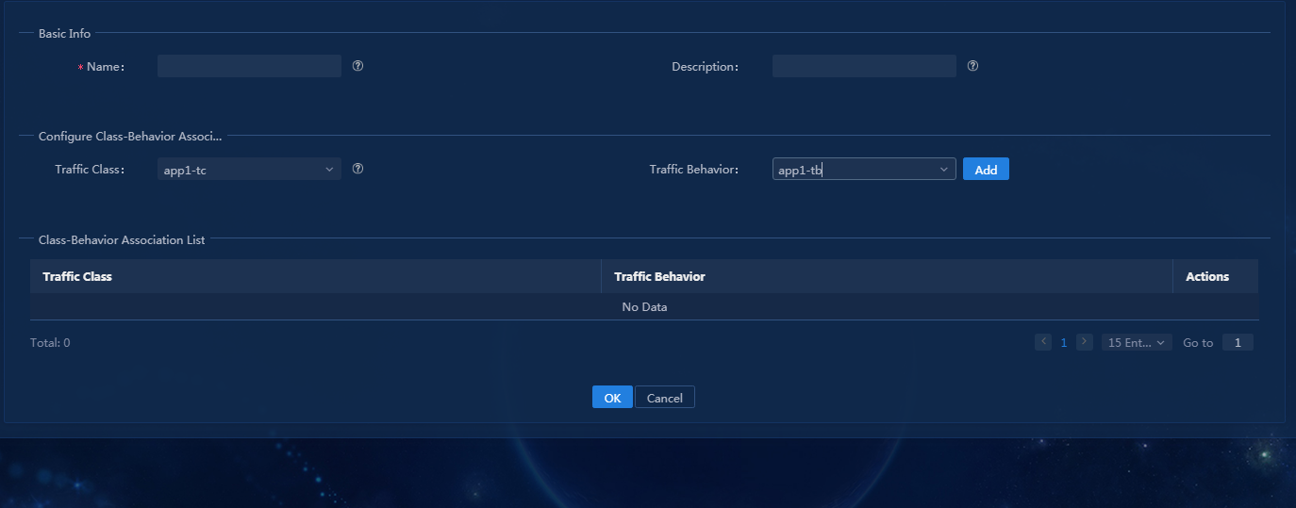Confirm with the OK button
The image size is (1296, 508).
pyautogui.click(x=612, y=398)
